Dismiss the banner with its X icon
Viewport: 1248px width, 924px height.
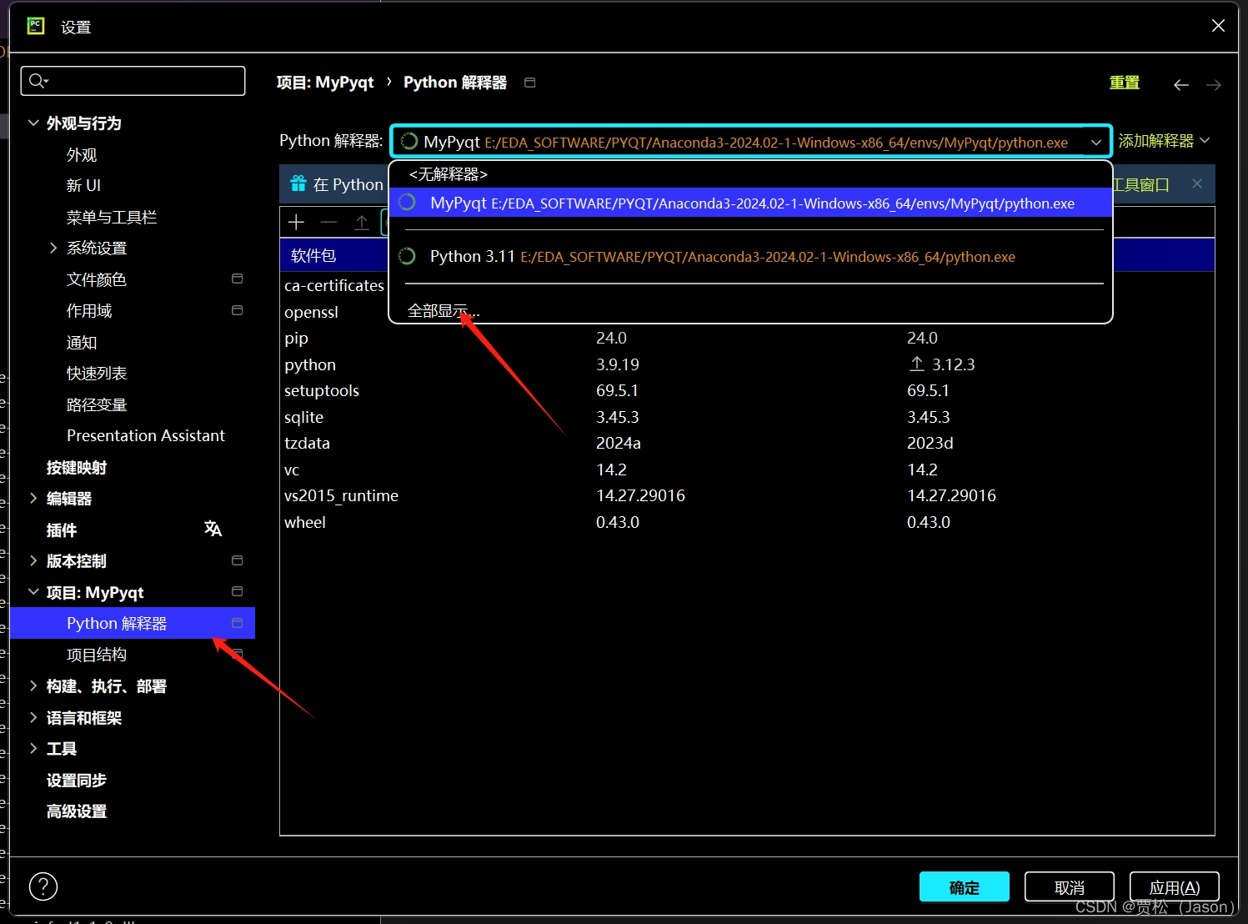coord(1197,183)
